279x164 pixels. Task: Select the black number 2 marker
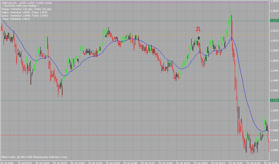(x=198, y=38)
